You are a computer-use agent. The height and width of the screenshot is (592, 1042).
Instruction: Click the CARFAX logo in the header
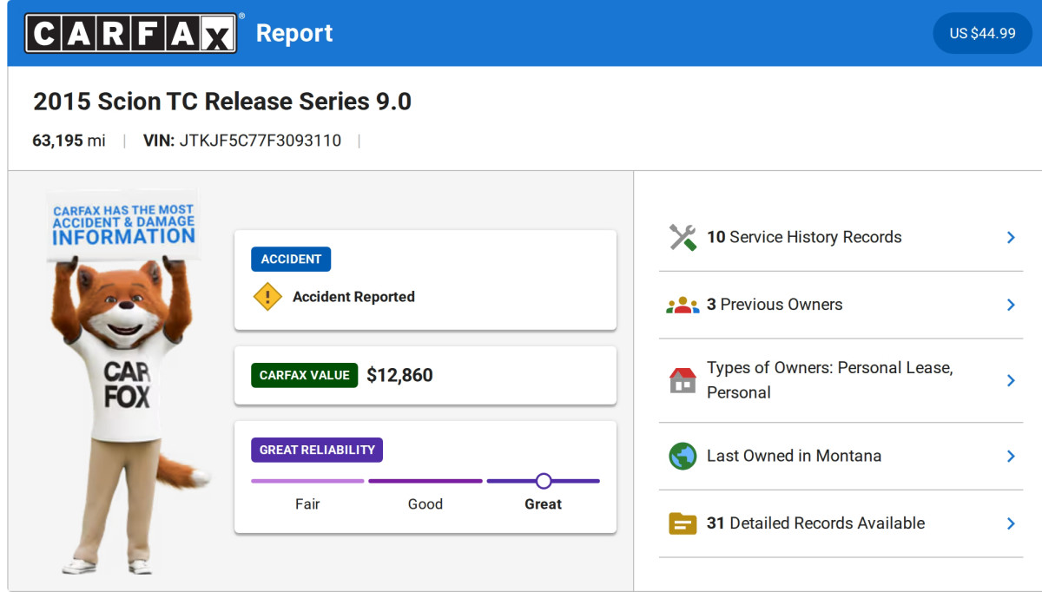click(x=130, y=33)
